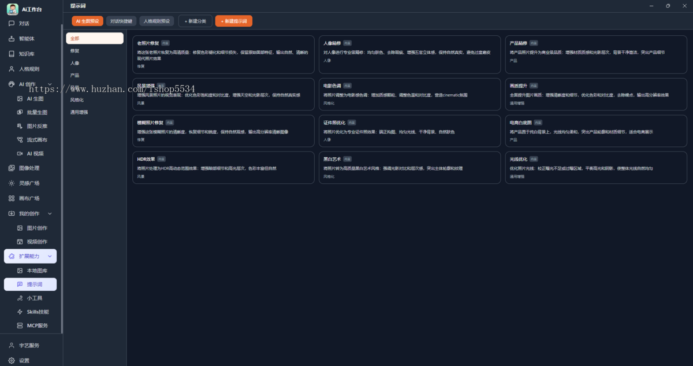Click the AI工作台 avatar logo
This screenshot has width=693, height=366.
pos(12,9)
